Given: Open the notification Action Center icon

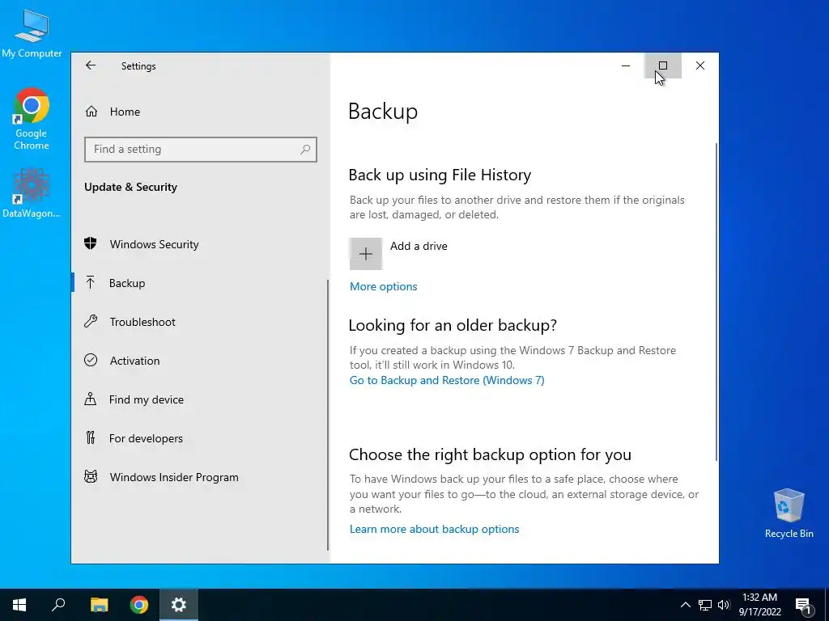Looking at the screenshot, I should pos(804,605).
